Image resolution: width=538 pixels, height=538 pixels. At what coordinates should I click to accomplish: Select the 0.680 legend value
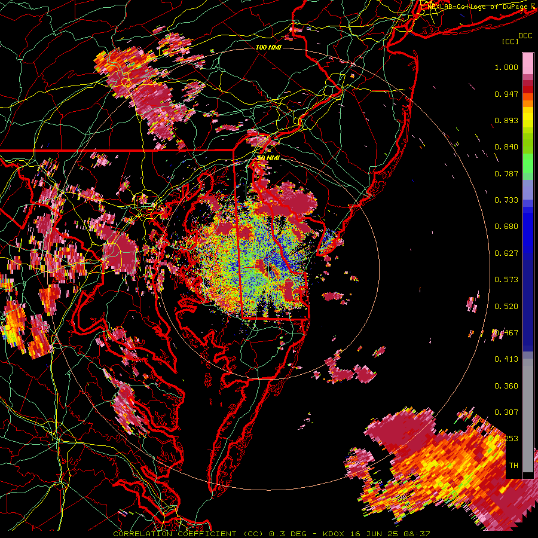tap(506, 227)
